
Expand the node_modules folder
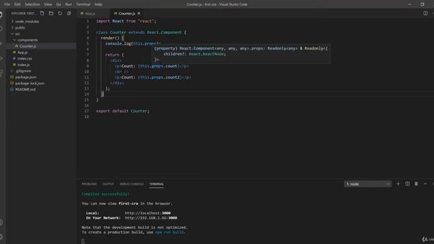tap(25, 21)
